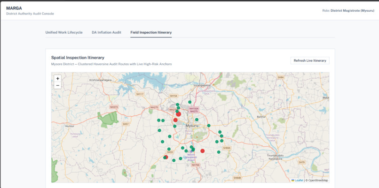Select the green marker nearest the SH84A label
This screenshot has width=379, height=188.
coord(221,141)
